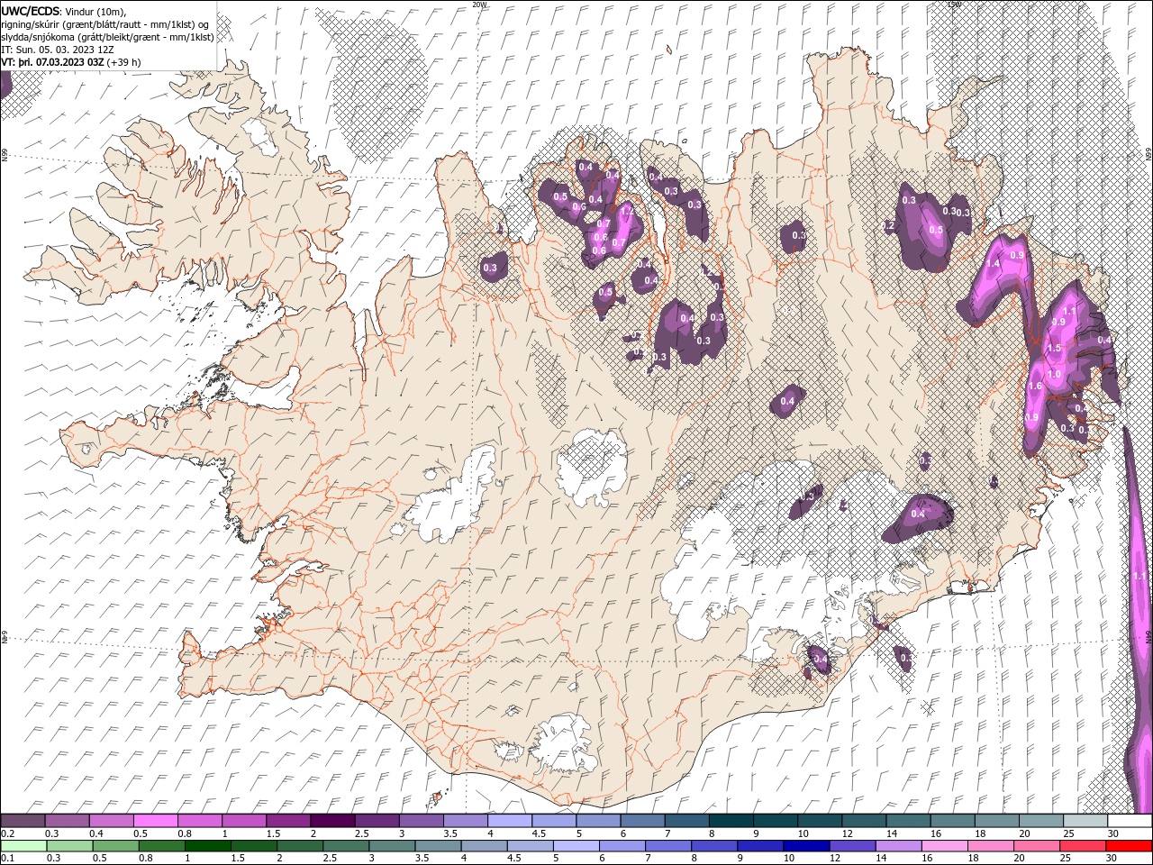Viewport: 1153px width, 865px height.
Task: Click the '0.2' label on the upper legend
Action: 8,833
